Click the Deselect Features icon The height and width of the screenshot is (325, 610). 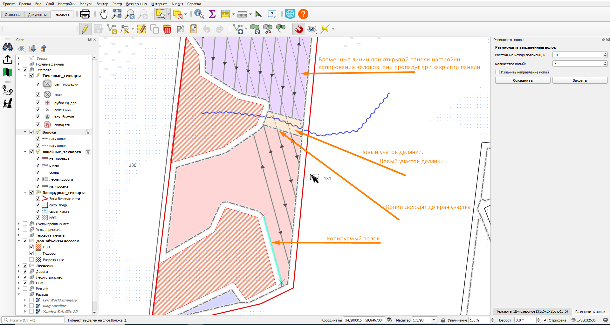178,14
